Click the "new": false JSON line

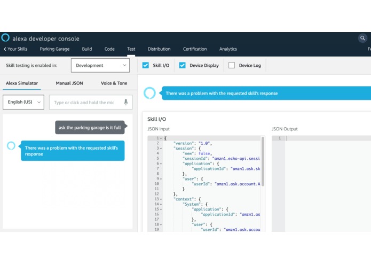click(197, 153)
